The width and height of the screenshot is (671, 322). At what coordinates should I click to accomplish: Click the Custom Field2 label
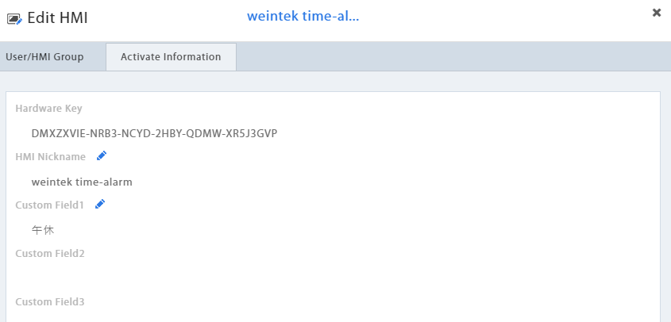pyautogui.click(x=50, y=254)
